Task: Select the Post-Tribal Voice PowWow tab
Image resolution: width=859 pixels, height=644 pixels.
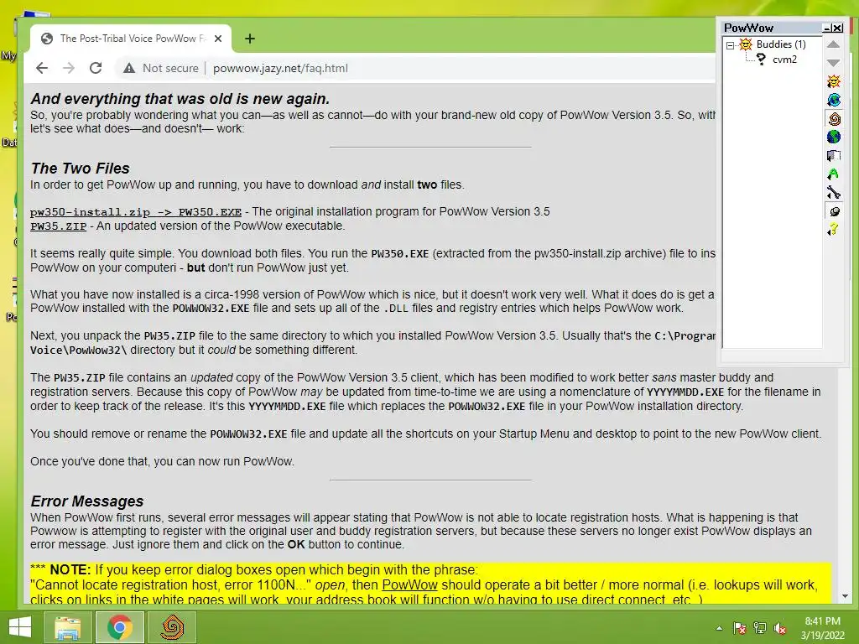Action: pos(130,39)
